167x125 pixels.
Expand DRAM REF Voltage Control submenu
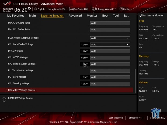(x=67, y=90)
